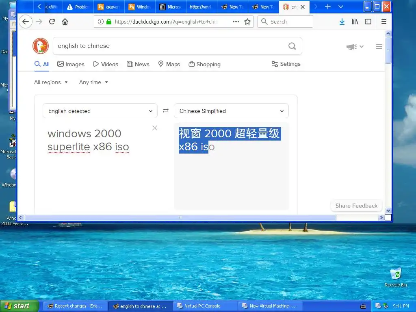Switch to the Problem tab
This screenshot has height=312, width=416.
click(78, 7)
